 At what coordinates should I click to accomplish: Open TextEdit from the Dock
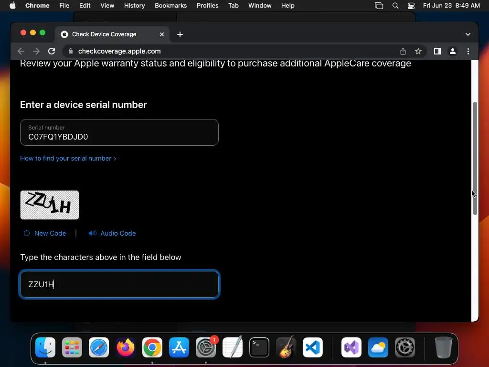(233, 347)
